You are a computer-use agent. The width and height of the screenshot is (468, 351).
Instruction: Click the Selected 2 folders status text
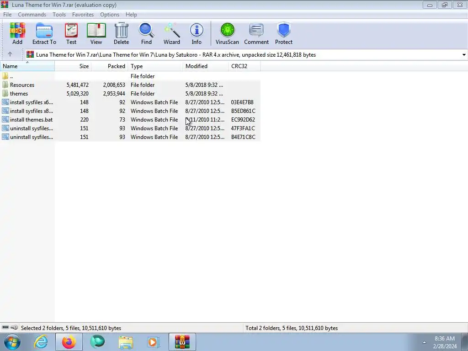pyautogui.click(x=71, y=328)
